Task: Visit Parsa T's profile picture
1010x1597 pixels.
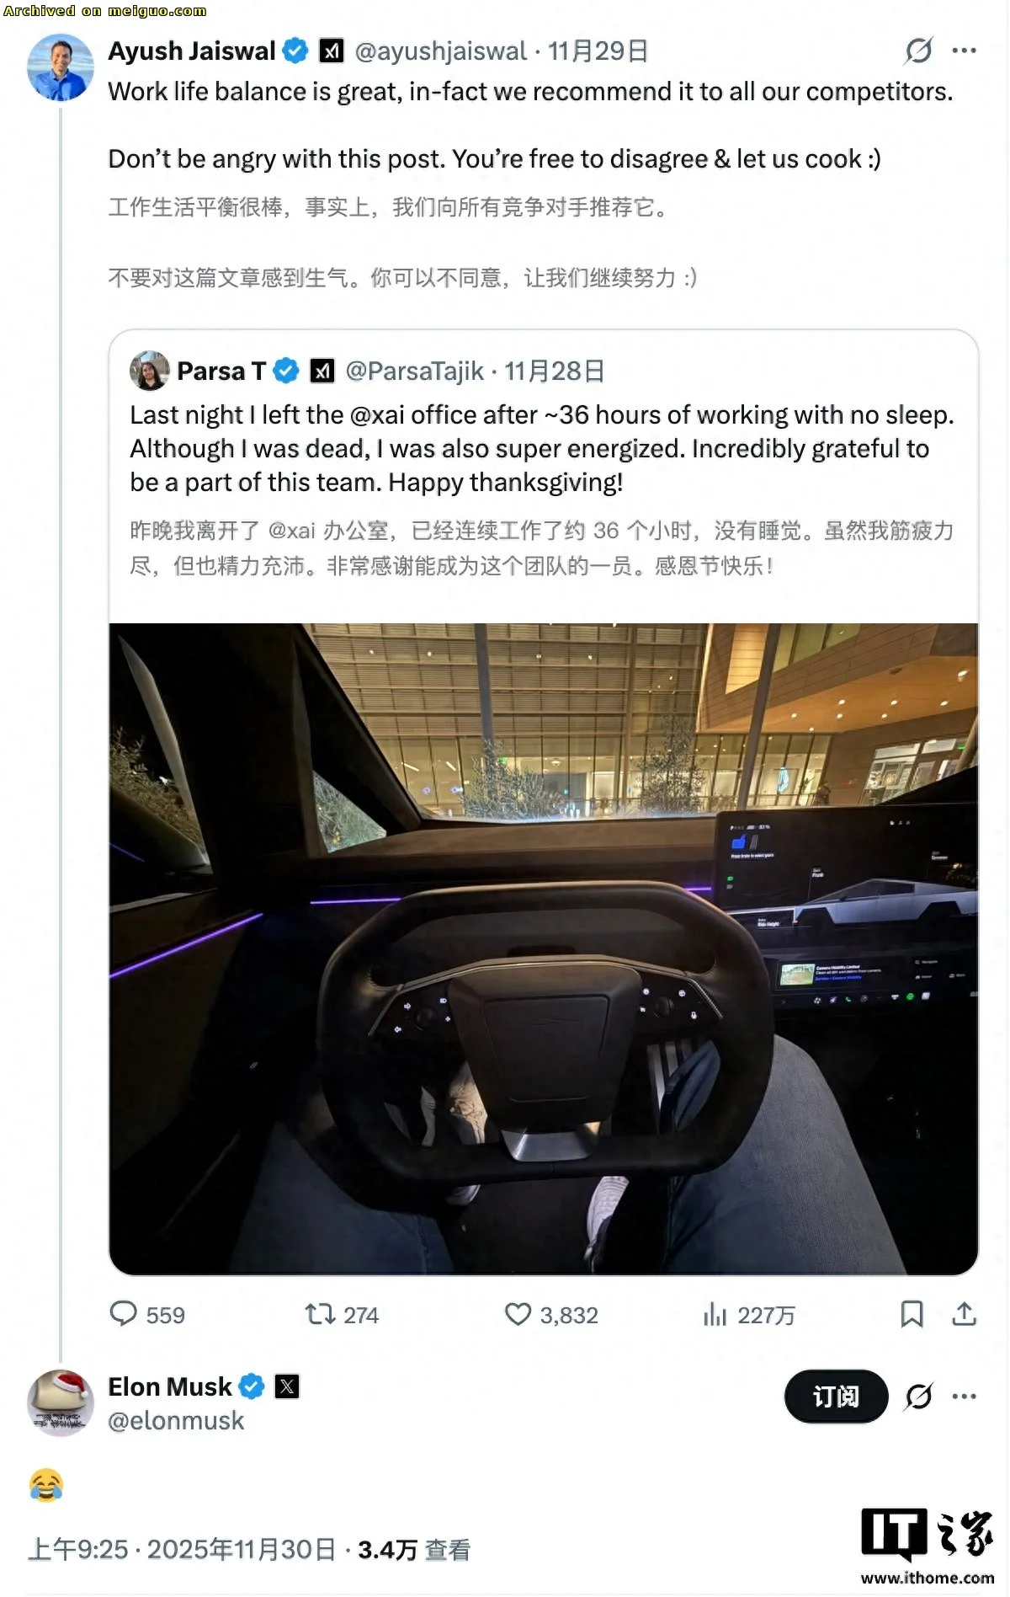Action: pyautogui.click(x=150, y=370)
